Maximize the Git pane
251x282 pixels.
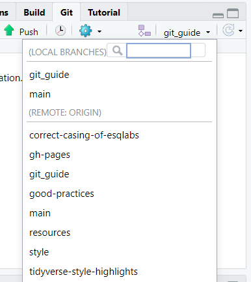(x=233, y=14)
